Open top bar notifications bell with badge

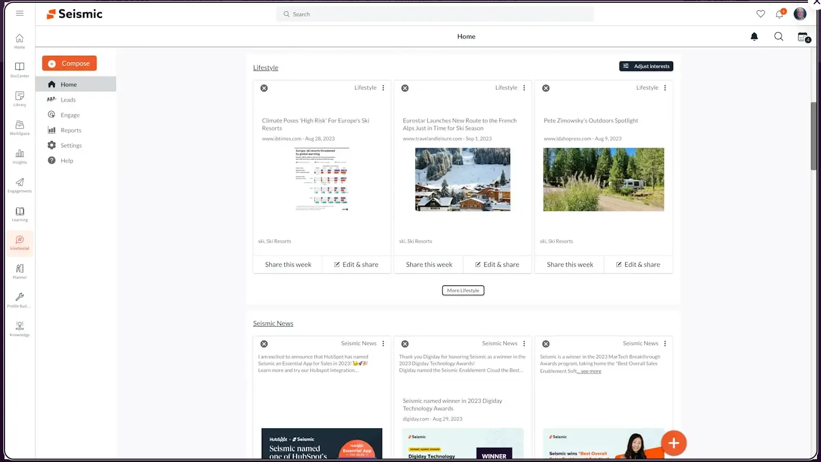pos(780,14)
